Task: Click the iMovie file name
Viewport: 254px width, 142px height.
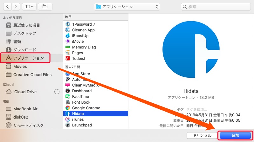Action: click(x=78, y=41)
